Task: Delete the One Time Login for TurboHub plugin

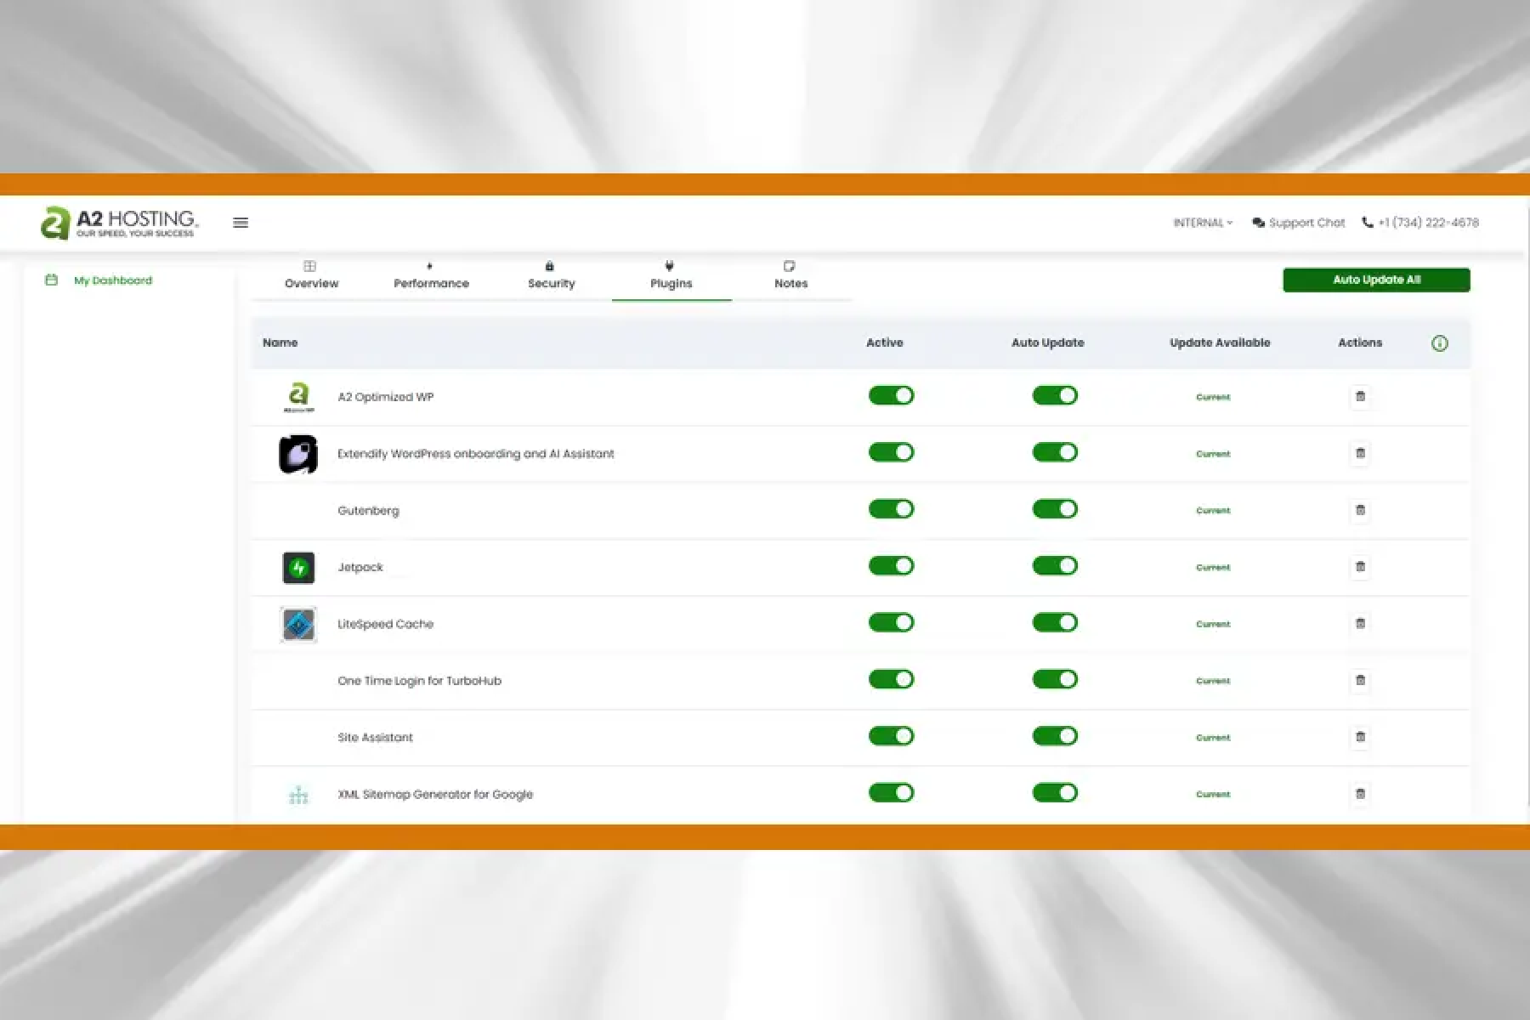Action: pyautogui.click(x=1360, y=681)
